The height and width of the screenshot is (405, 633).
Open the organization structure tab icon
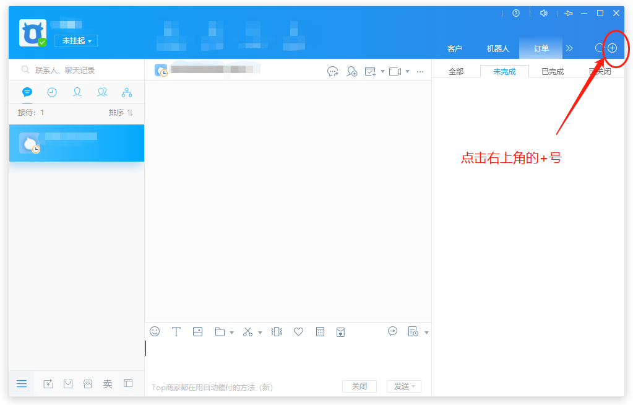coord(127,92)
